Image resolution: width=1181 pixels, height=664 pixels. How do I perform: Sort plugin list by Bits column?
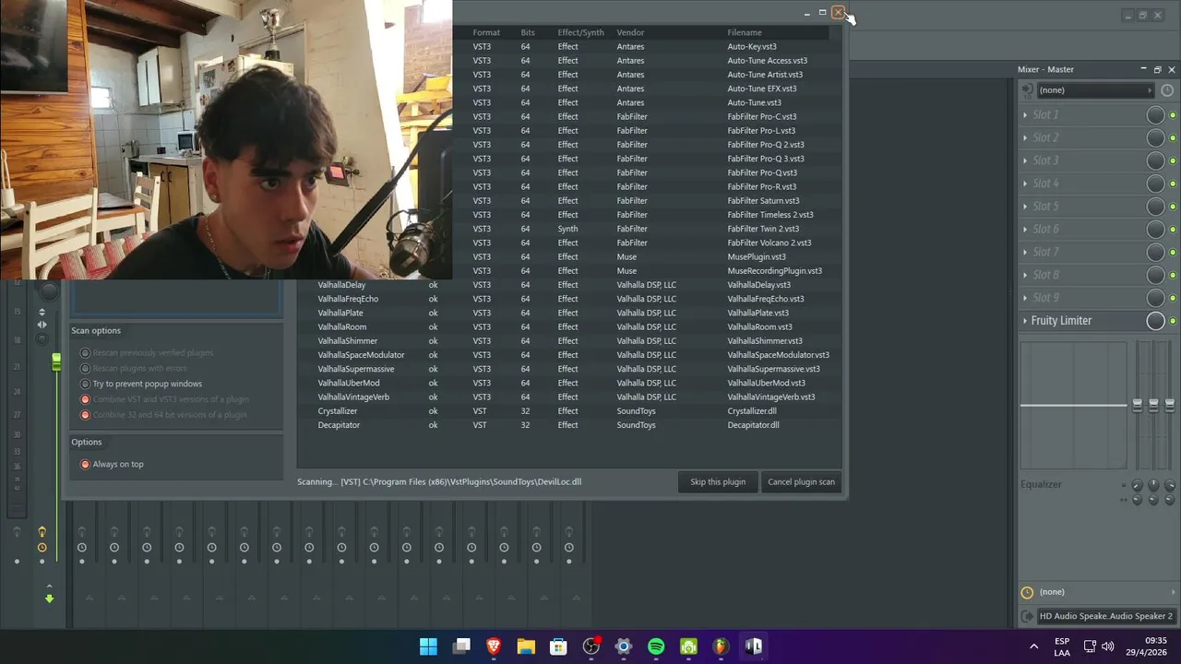pyautogui.click(x=528, y=32)
